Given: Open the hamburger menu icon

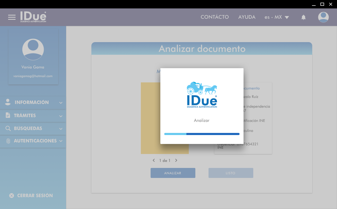Looking at the screenshot, I should pyautogui.click(x=12, y=17).
